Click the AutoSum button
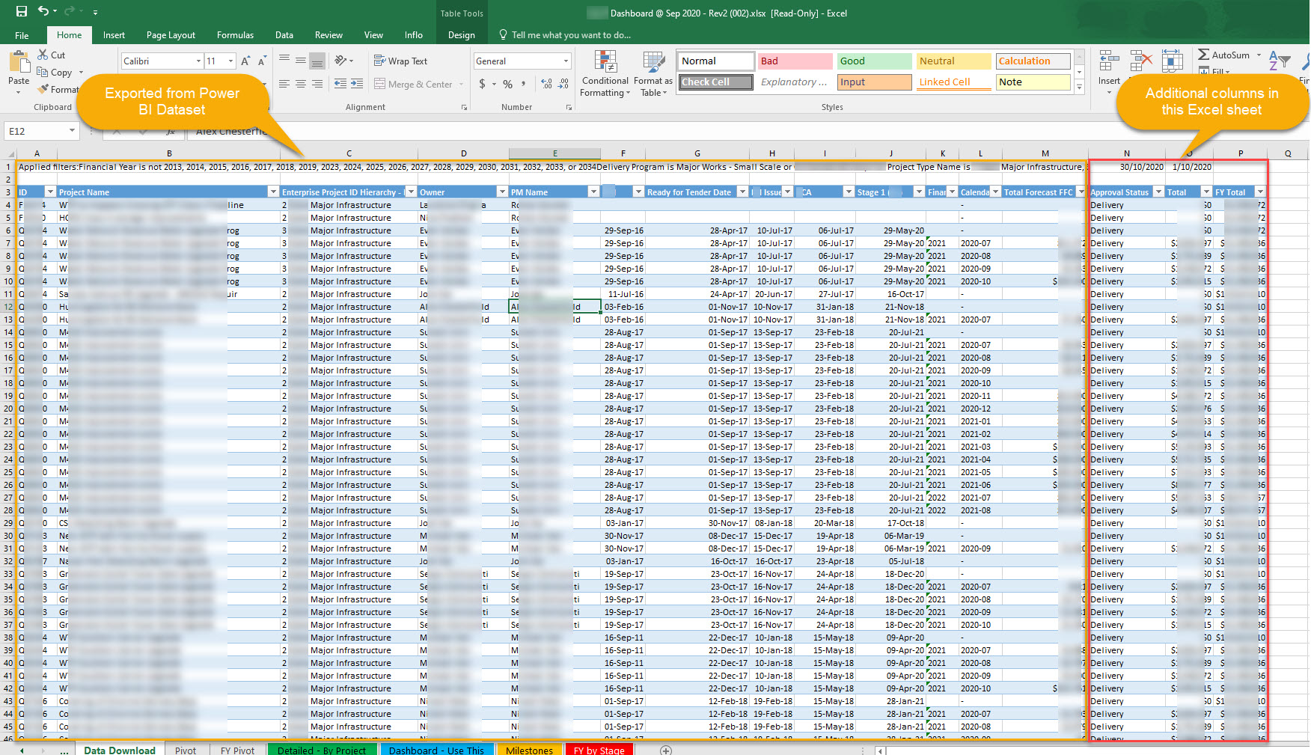This screenshot has width=1311, height=755. 1224,55
